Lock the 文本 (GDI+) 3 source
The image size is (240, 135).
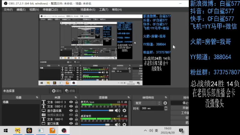point(76,102)
